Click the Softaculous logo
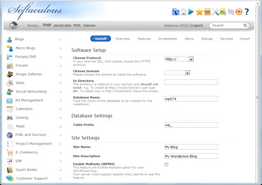 [35, 11]
